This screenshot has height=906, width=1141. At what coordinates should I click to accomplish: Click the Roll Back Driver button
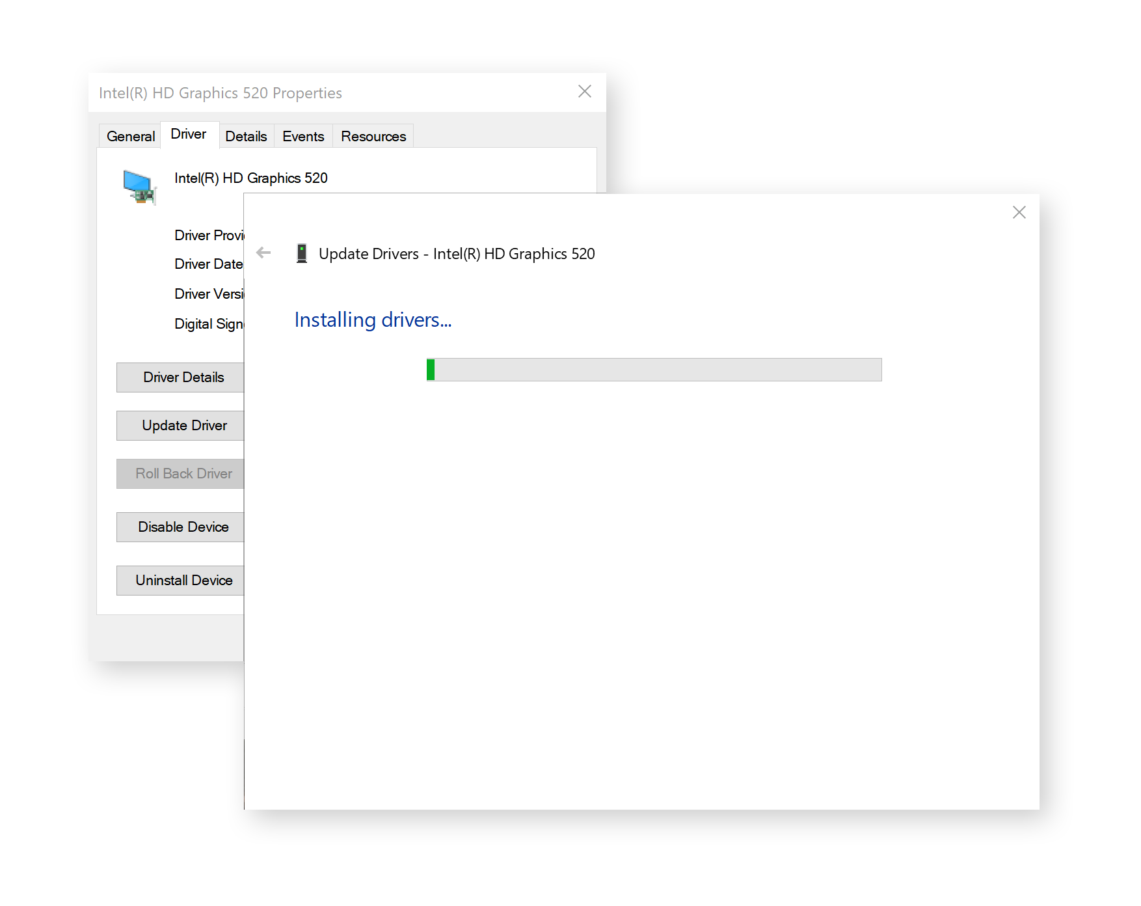(180, 474)
